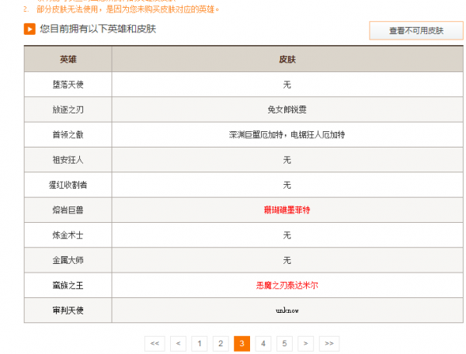The image size is (466, 354).
Task: Select hero cell 蛮族之王
Action: [68, 286]
